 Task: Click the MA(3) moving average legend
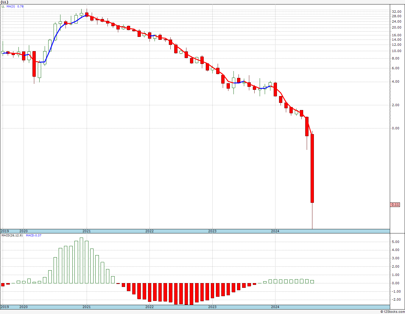[11, 6]
